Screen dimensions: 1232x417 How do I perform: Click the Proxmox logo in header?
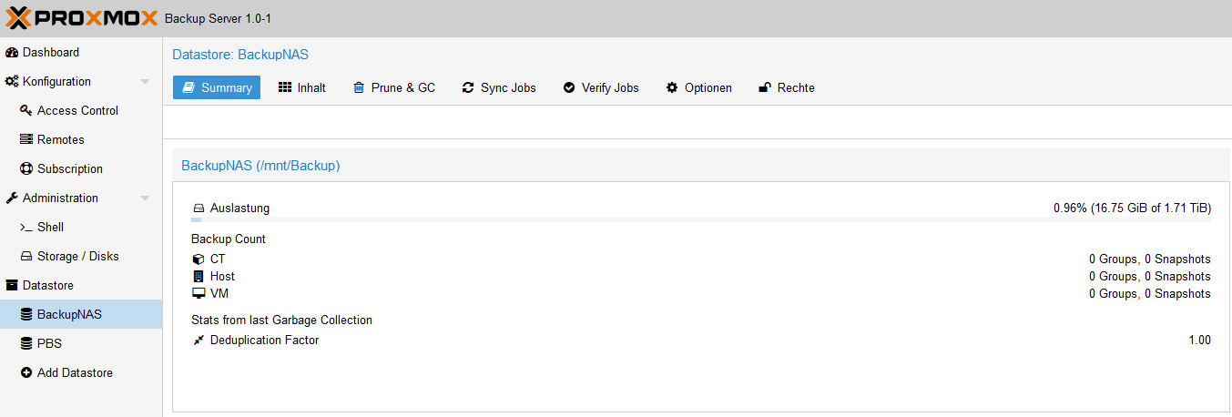pos(82,18)
